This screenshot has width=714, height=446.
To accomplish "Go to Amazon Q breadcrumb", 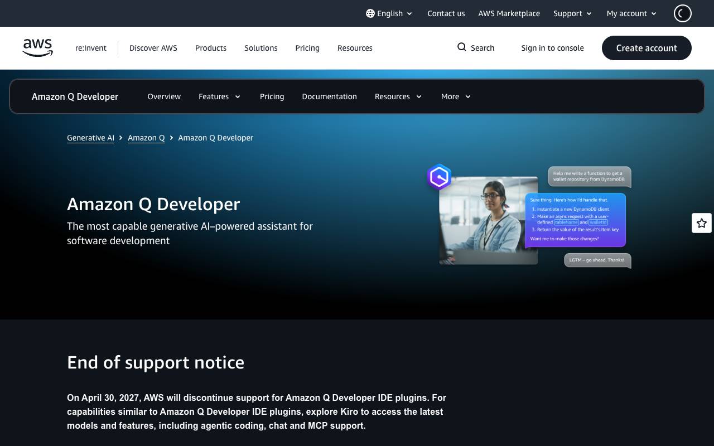I will pyautogui.click(x=146, y=138).
